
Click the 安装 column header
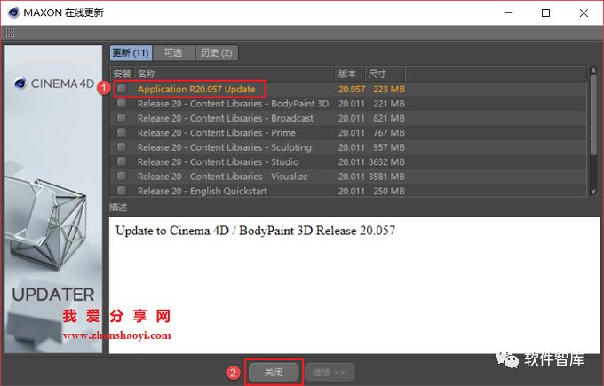click(123, 74)
